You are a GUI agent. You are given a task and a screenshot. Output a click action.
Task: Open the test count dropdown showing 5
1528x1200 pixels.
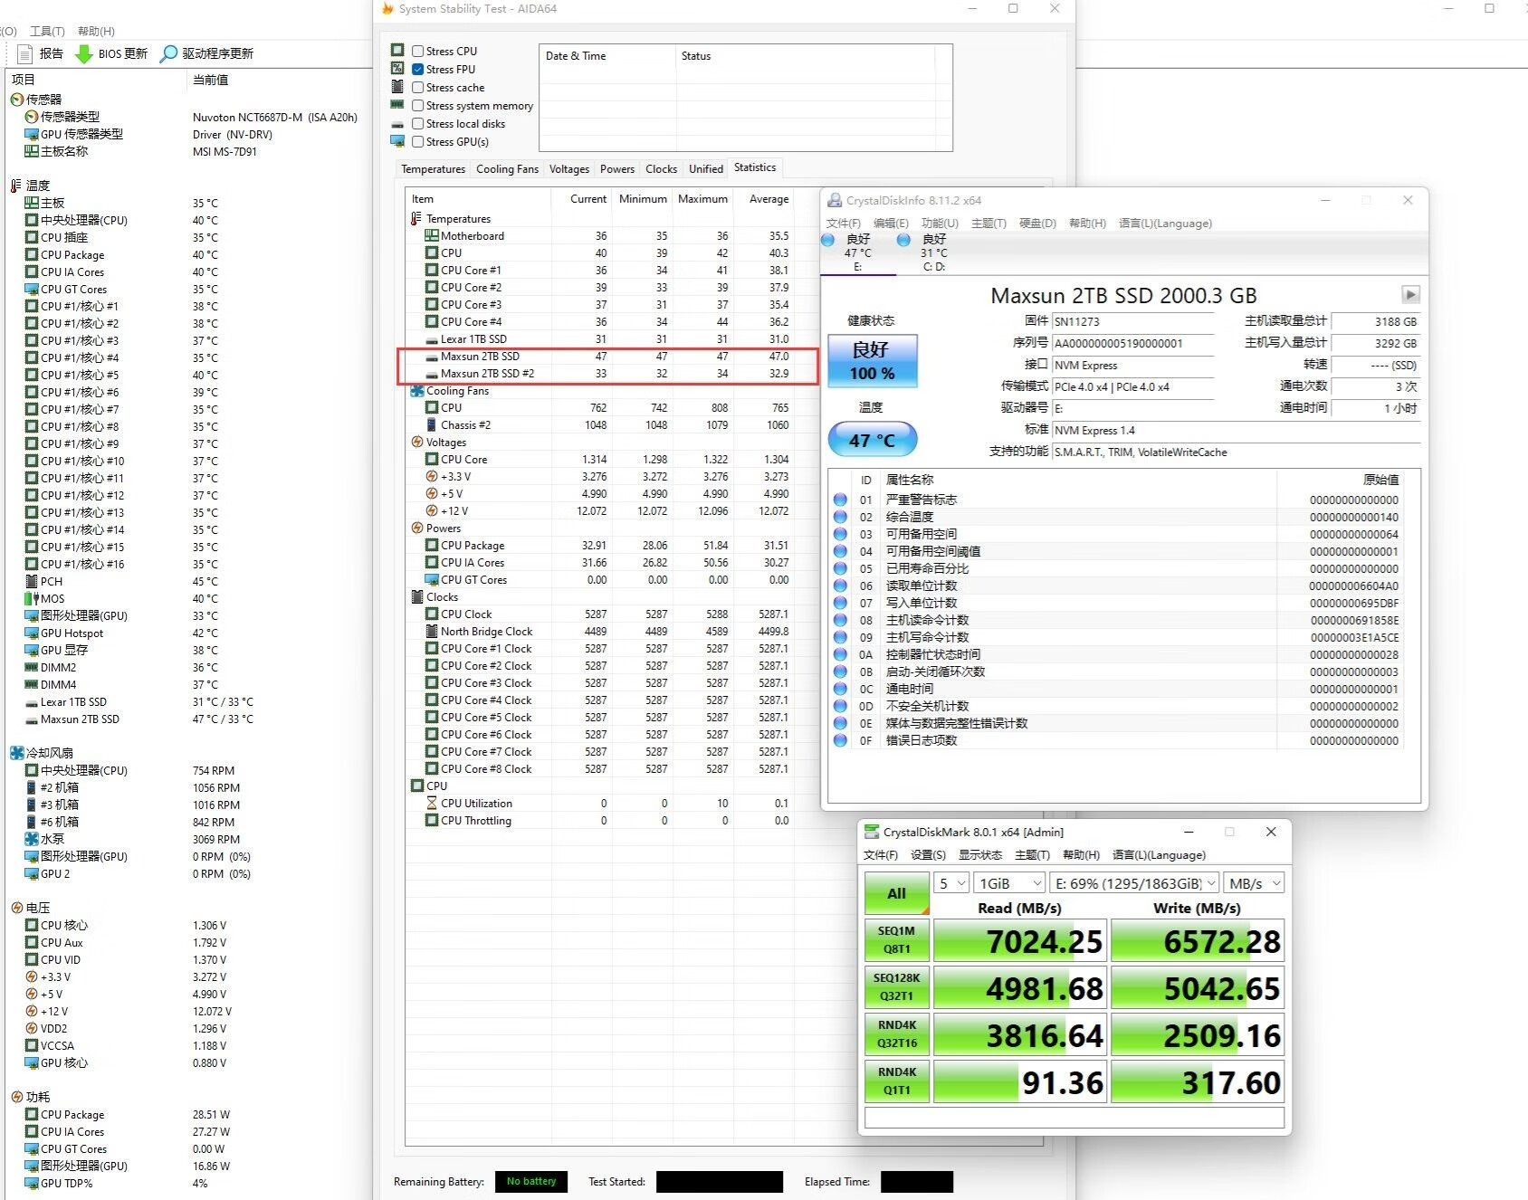[951, 883]
